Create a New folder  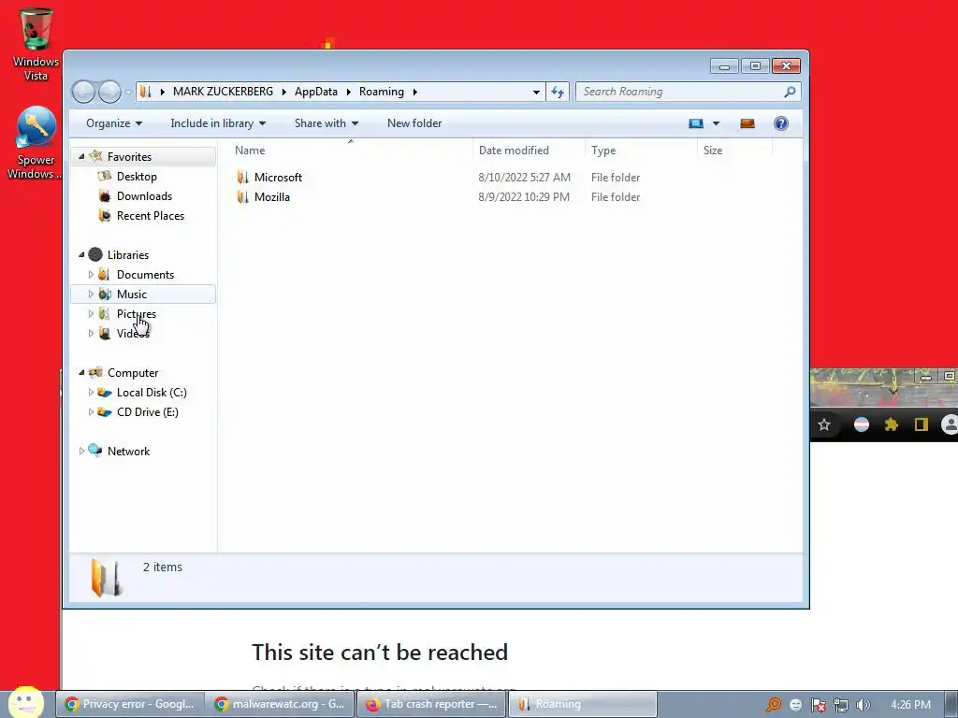point(414,123)
